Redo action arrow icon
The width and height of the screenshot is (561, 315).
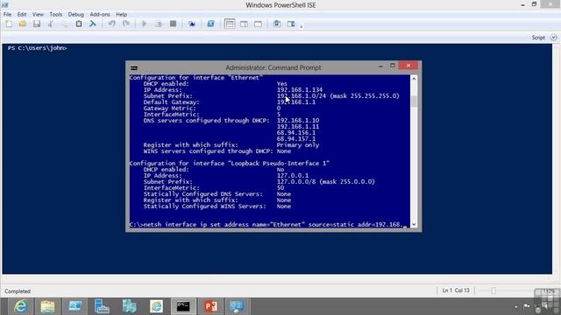pos(126,24)
